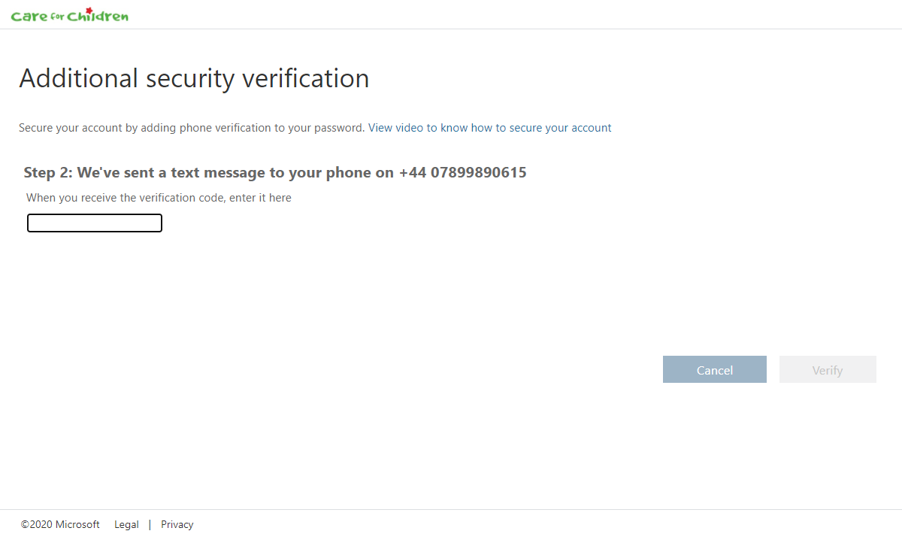Click the green word "Care" in the logo
The width and height of the screenshot is (902, 537).
pyautogui.click(x=29, y=17)
